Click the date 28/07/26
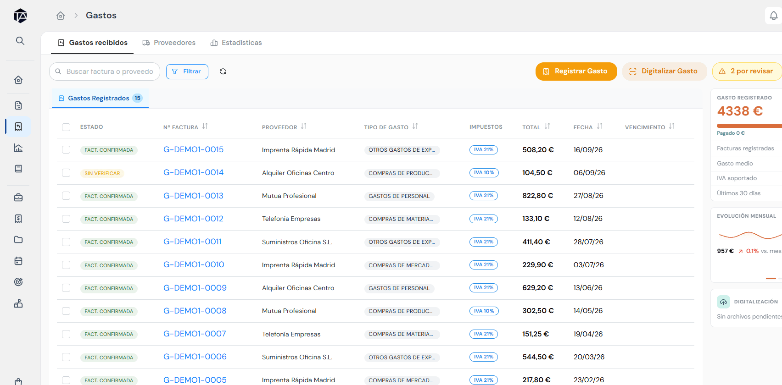 588,242
